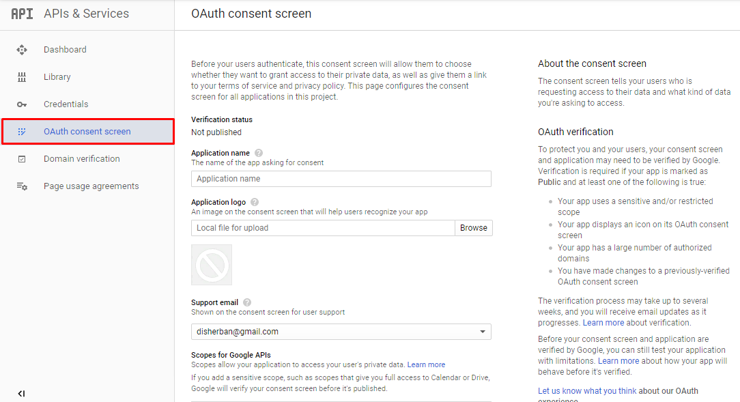Screen dimensions: 740x402
Task: Click Let us know what you think link
Action: (587, 390)
